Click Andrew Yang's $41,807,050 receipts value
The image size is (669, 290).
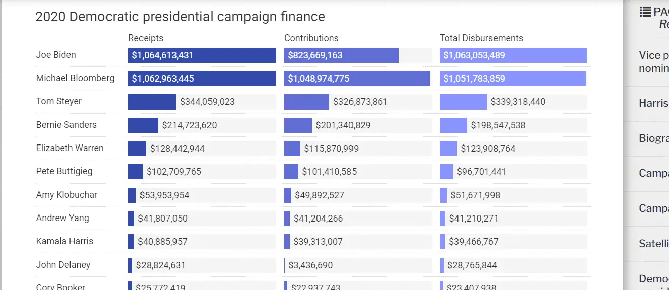pos(163,219)
